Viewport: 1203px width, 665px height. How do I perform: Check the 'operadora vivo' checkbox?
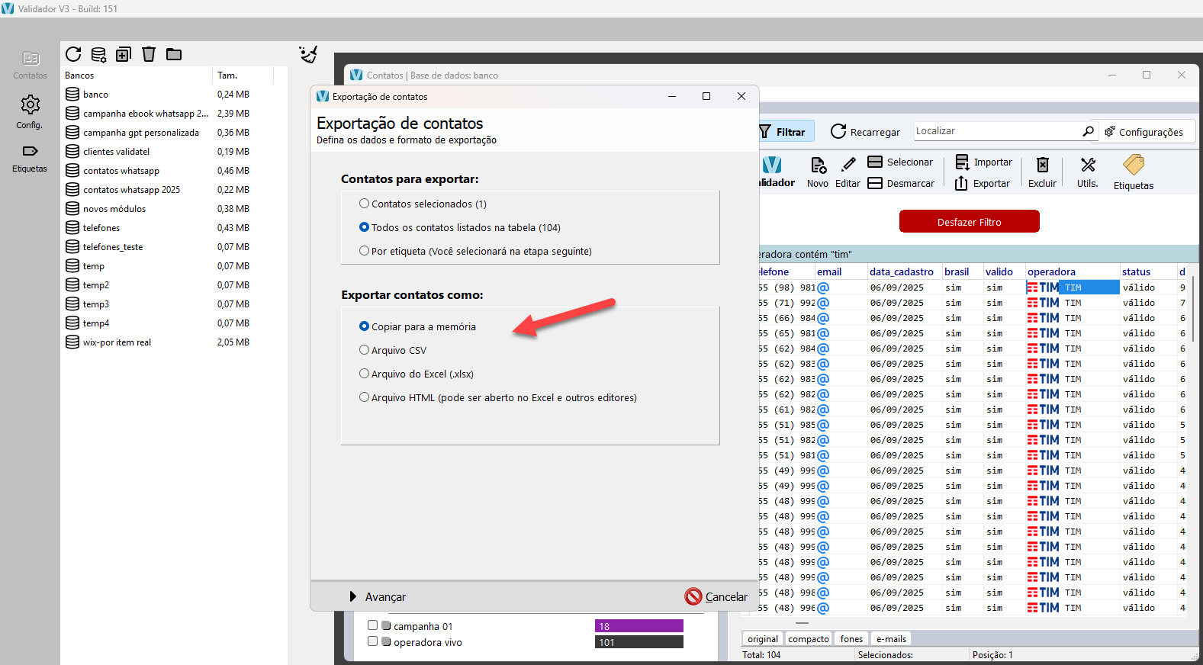tap(373, 641)
